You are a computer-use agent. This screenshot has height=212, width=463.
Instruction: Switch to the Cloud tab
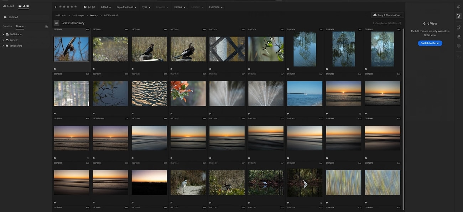[9, 6]
